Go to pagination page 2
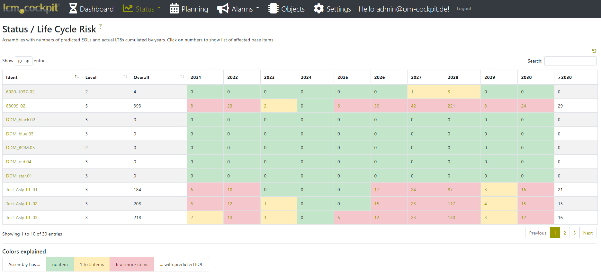Screen dimensions: 601x274 coord(565,233)
